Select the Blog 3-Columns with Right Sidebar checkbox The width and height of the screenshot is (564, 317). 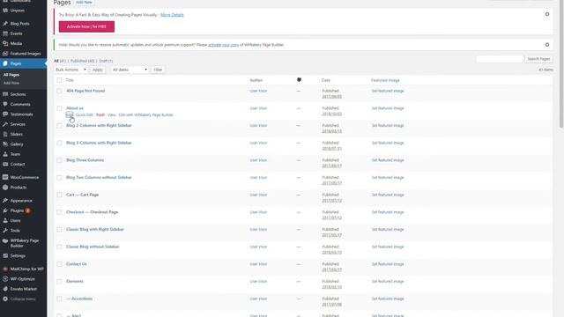(59, 143)
